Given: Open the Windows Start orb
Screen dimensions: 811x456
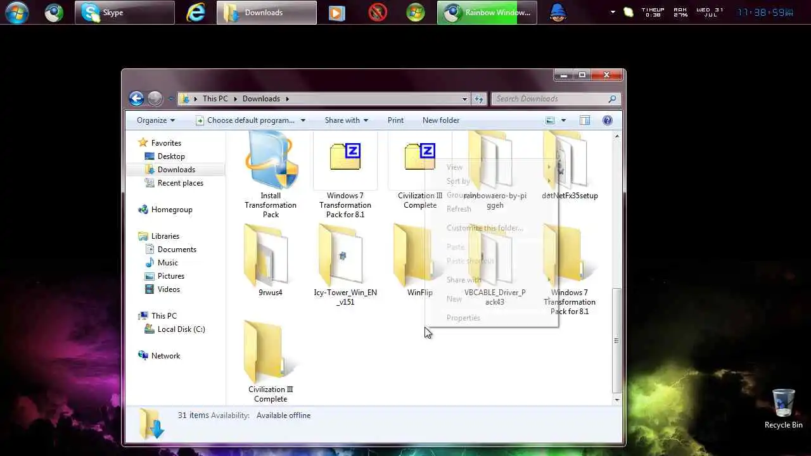Looking at the screenshot, I should [17, 13].
